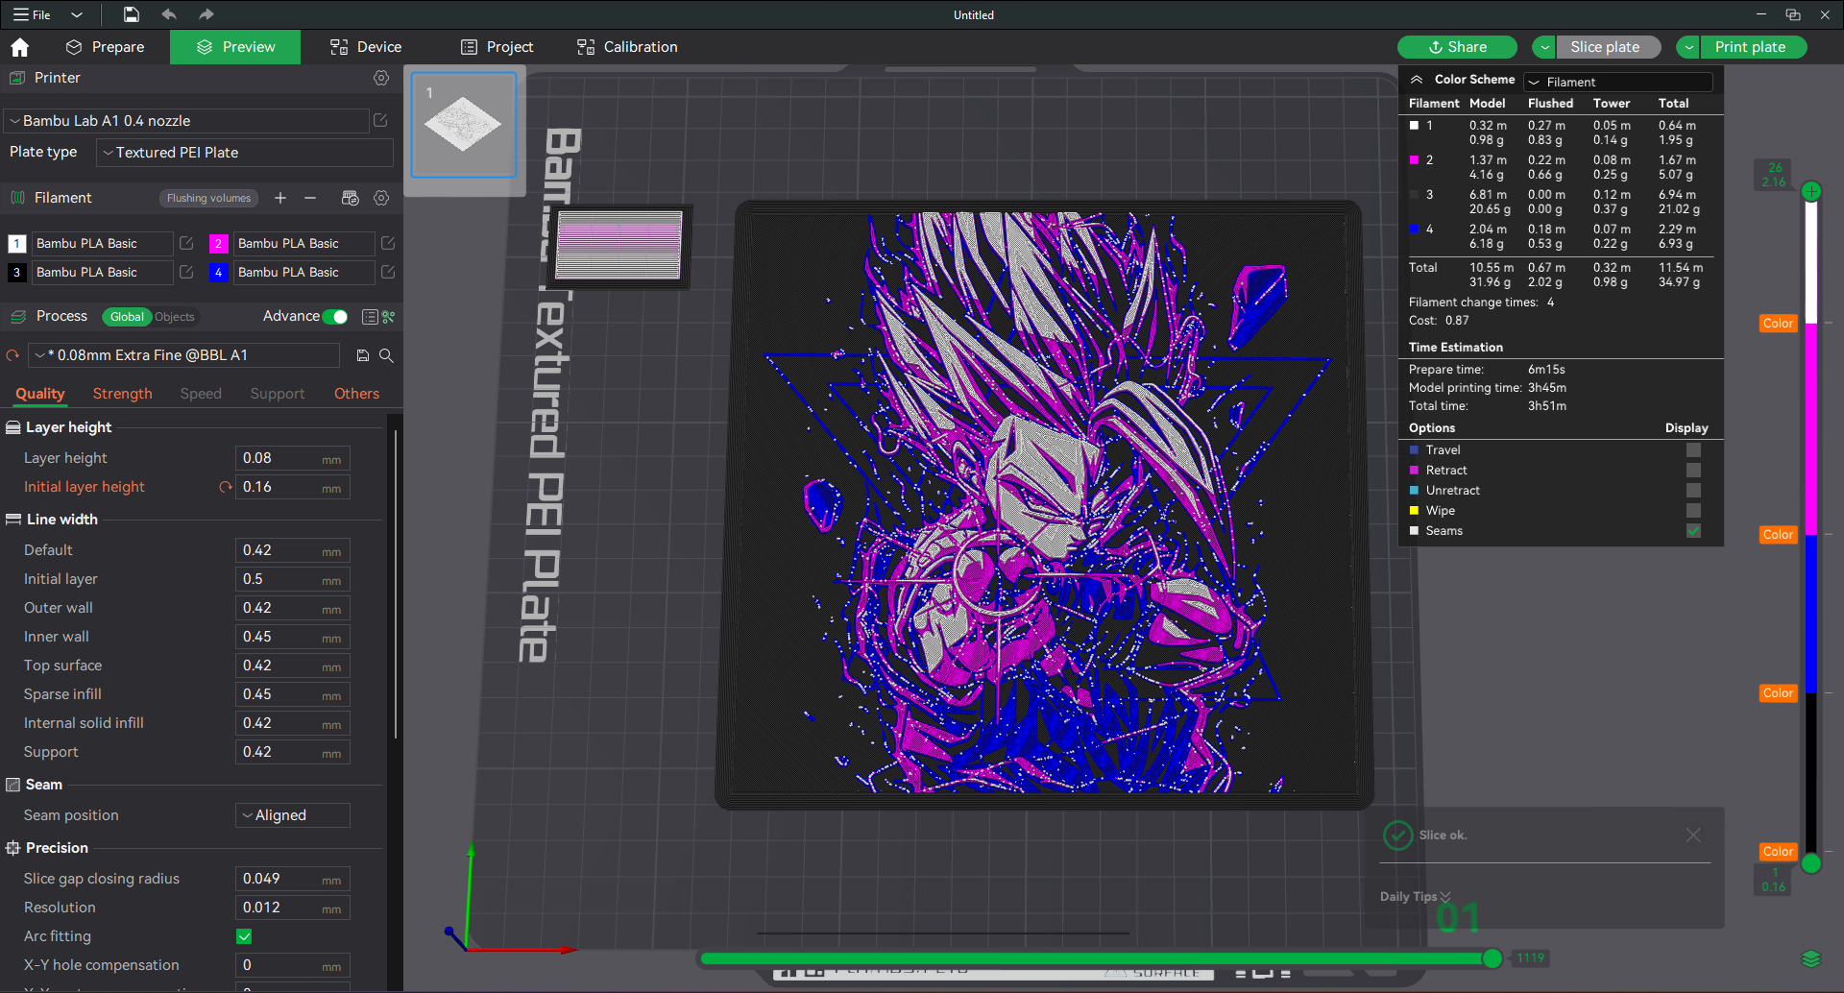Switch to the Device tab
This screenshot has width=1844, height=993.
(x=366, y=47)
